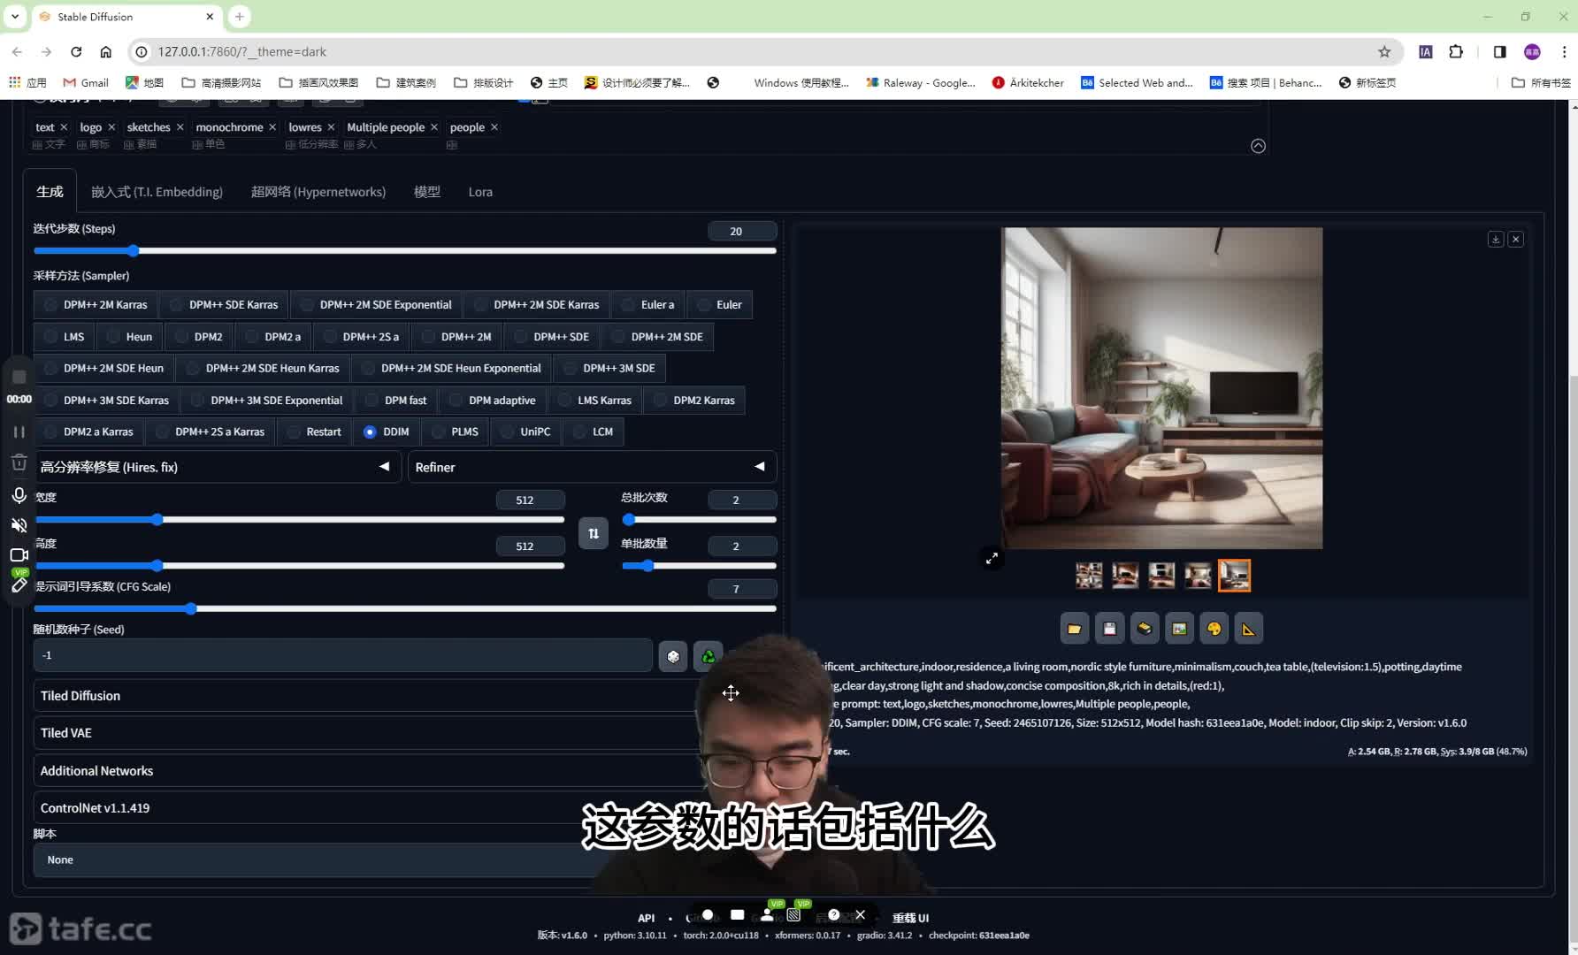Select Heun sampler

pyautogui.click(x=129, y=337)
